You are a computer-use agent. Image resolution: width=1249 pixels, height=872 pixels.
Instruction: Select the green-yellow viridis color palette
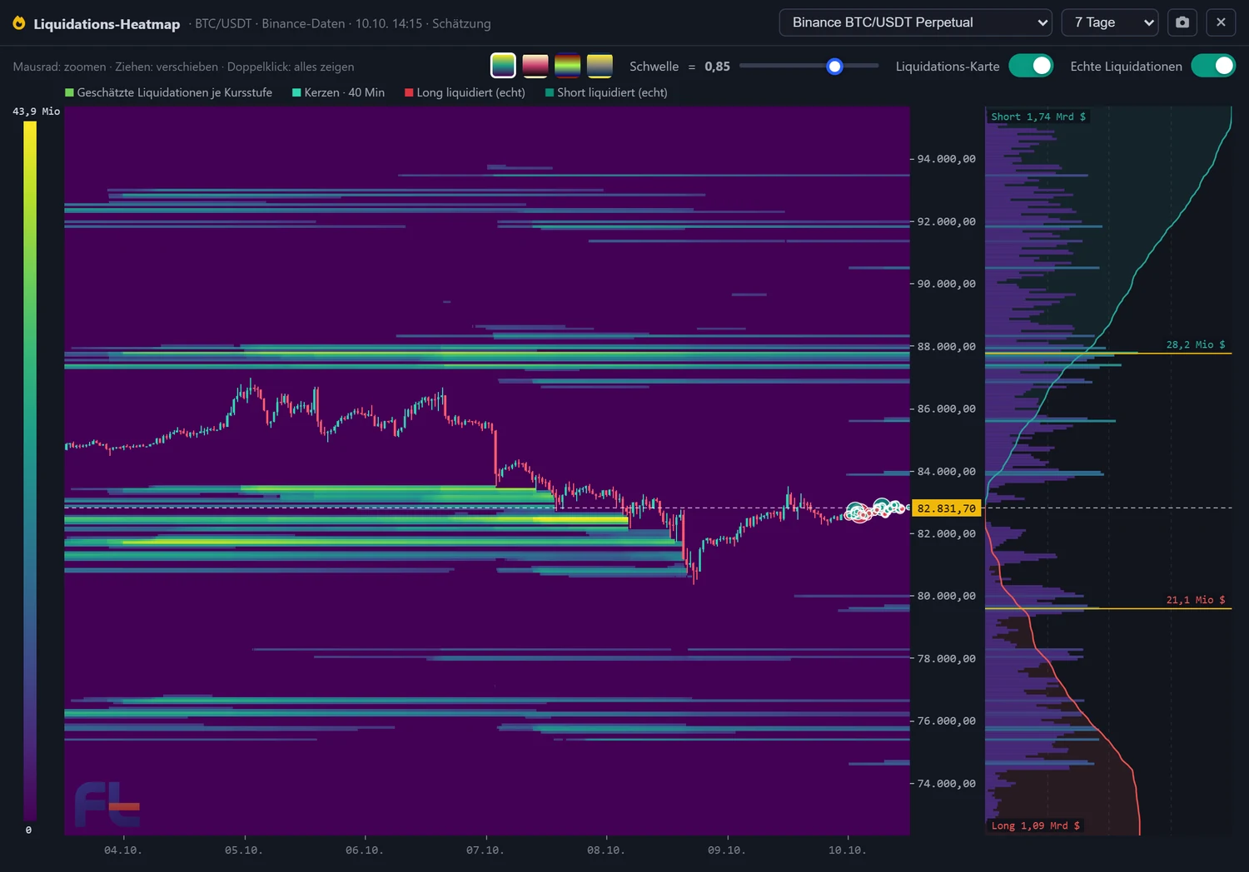click(503, 65)
